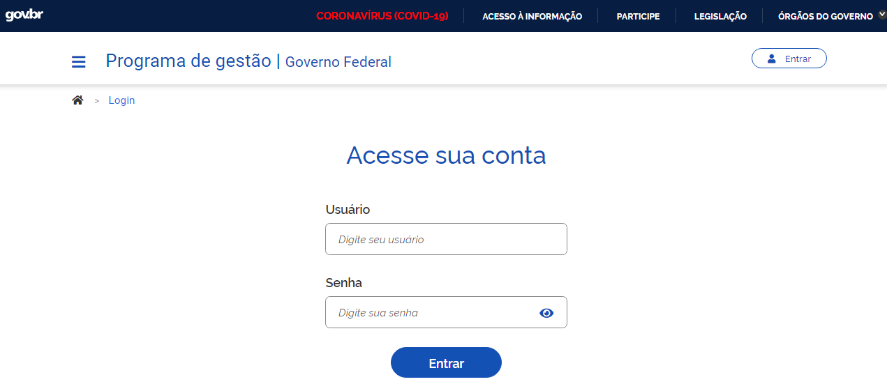Screen dimensions: 887x384
Task: Expand the Órgãos do Governo dropdown
Action: click(x=825, y=16)
